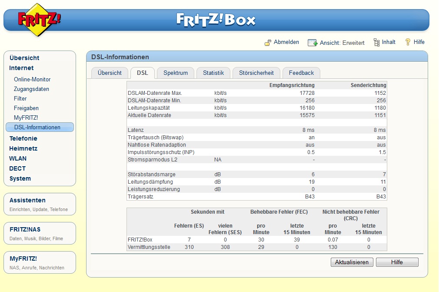Click the Stromsparmodus L2 label
This screenshot has width=439, height=292.
[x=153, y=160]
